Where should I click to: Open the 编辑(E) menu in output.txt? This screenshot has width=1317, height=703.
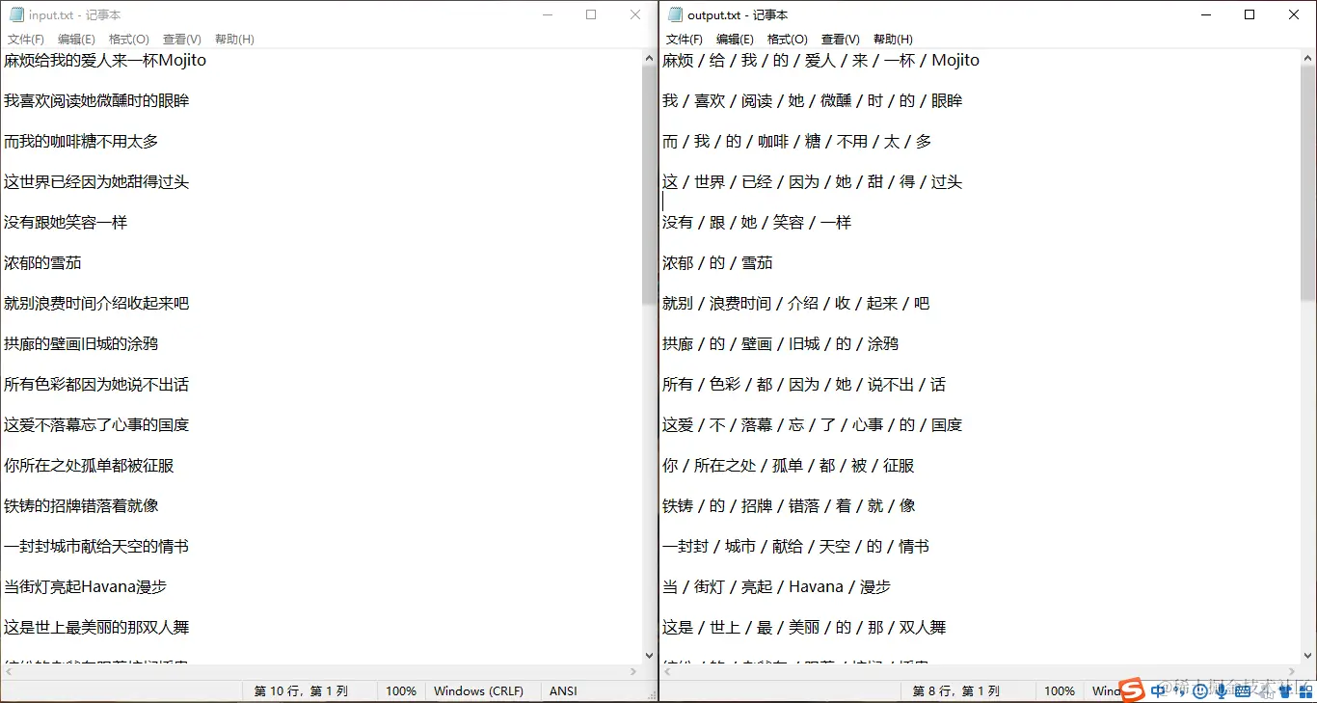pyautogui.click(x=736, y=39)
